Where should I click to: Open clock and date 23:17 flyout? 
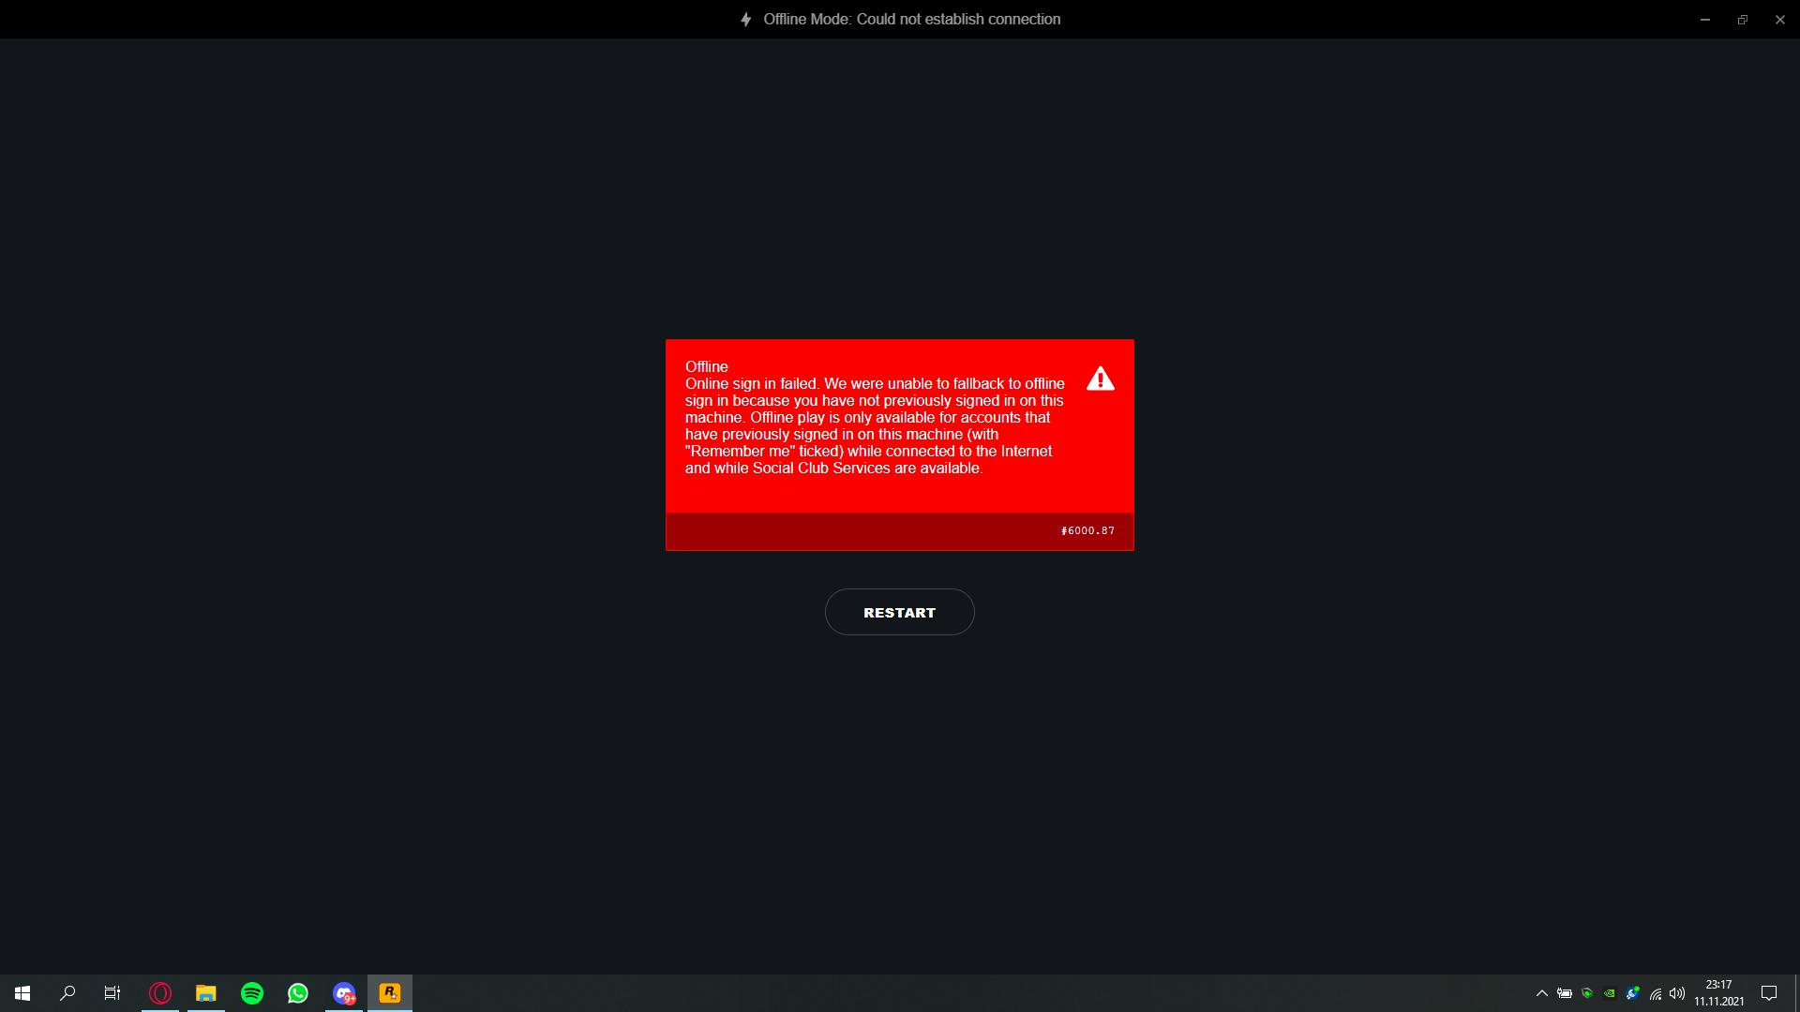point(1718,992)
